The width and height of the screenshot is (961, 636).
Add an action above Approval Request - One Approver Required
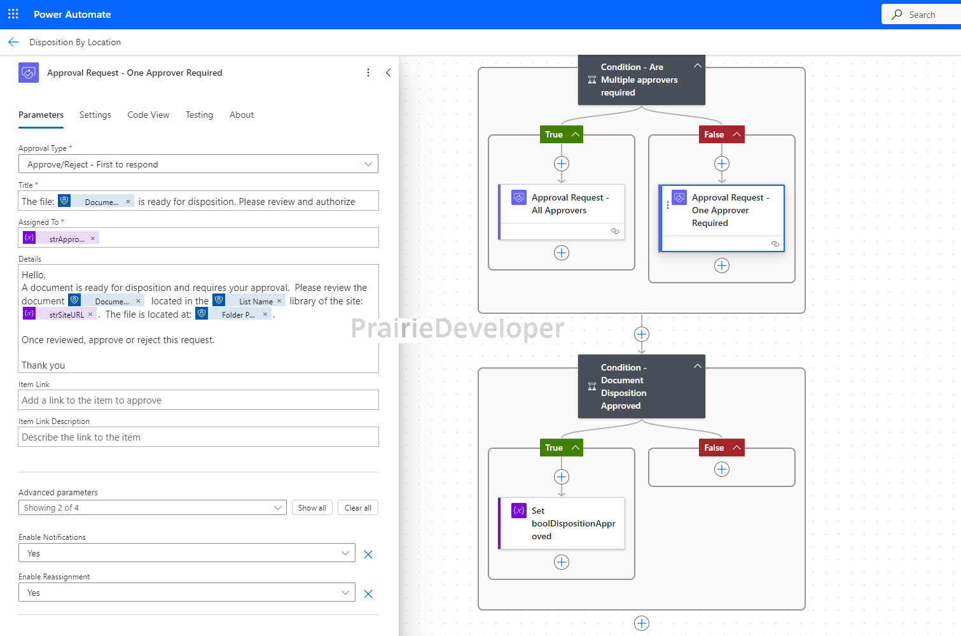[x=722, y=164]
